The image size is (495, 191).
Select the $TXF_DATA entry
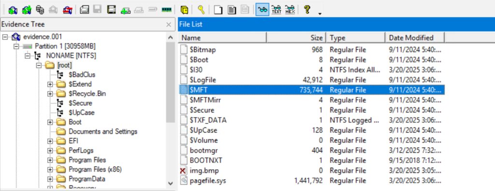312,121
